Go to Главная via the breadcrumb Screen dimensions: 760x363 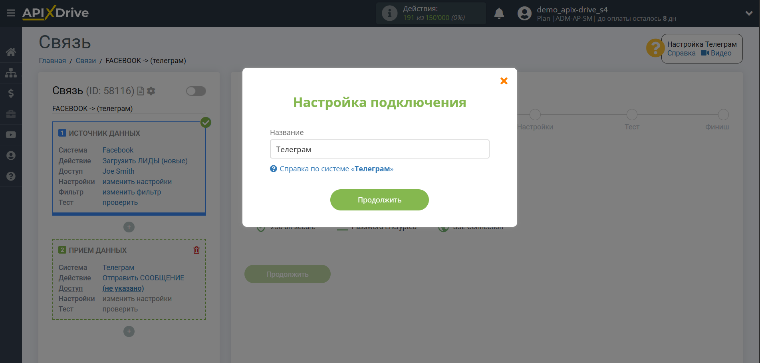[x=52, y=60]
